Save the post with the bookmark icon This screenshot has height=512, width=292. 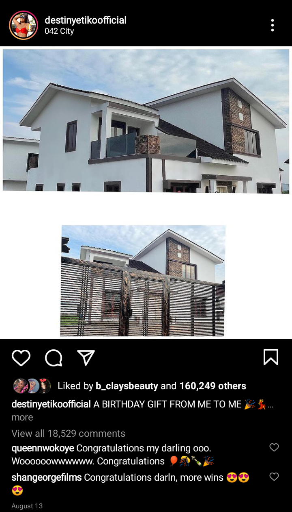tap(271, 357)
